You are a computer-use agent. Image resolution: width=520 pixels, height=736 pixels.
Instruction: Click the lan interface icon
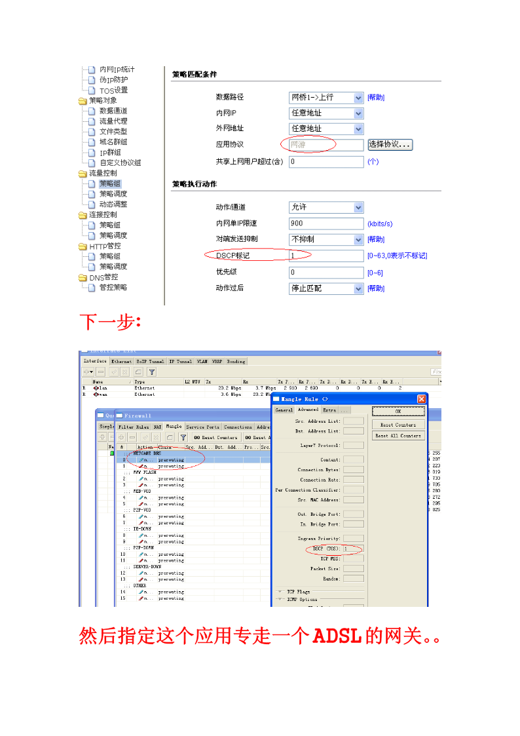point(97,388)
